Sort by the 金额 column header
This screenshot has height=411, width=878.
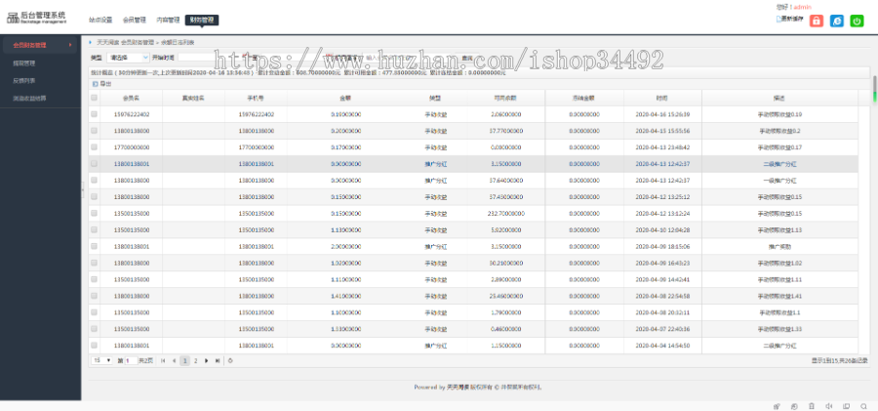tap(345, 98)
